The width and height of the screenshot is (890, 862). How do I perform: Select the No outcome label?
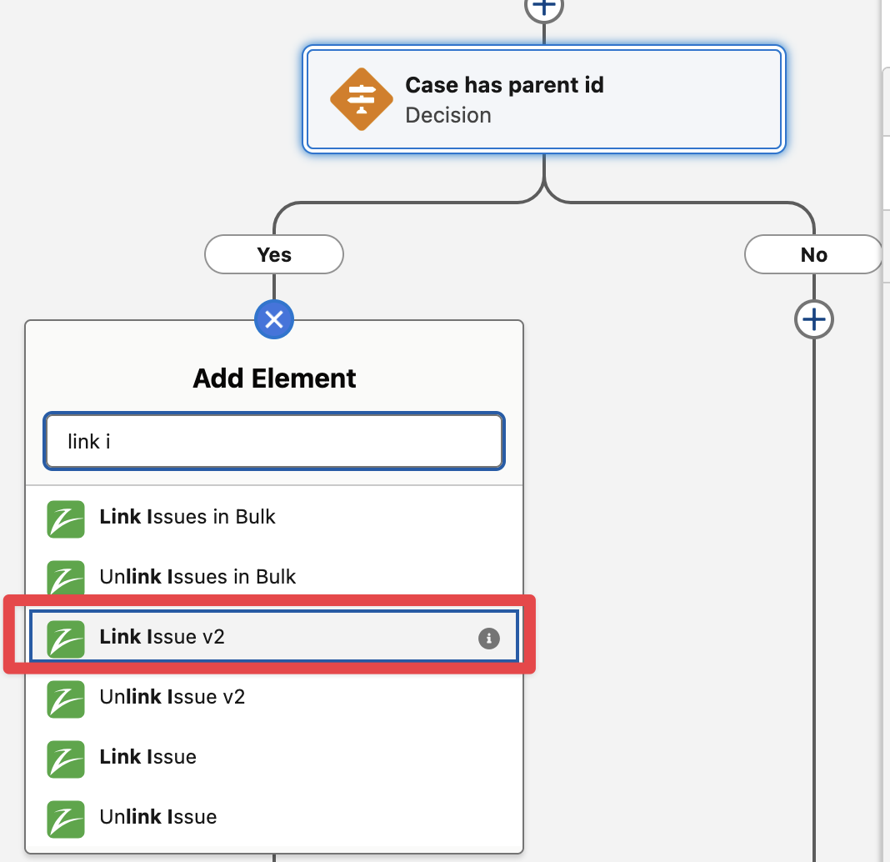[x=813, y=254]
